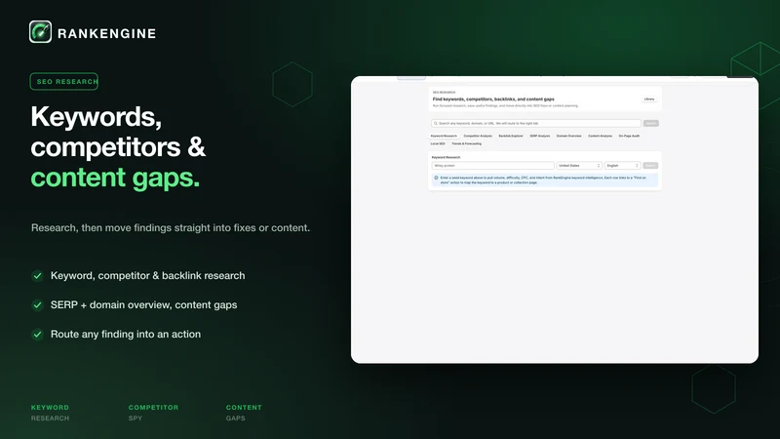
Task: Click the RankEngine gauge logo icon
Action: 40,32
